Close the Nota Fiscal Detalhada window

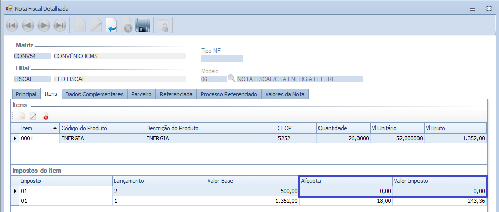pyautogui.click(x=489, y=9)
